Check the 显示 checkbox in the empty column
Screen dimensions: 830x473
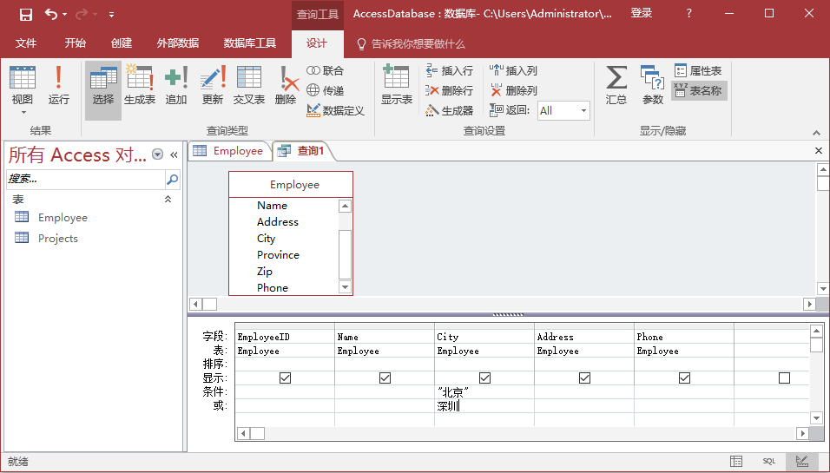(x=785, y=378)
